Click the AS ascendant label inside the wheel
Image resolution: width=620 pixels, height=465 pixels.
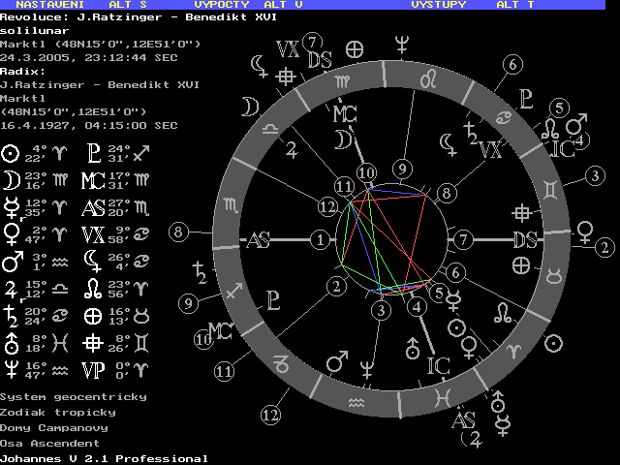tap(259, 240)
